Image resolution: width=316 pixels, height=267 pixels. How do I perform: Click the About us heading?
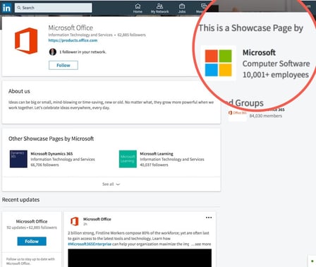[19, 91]
